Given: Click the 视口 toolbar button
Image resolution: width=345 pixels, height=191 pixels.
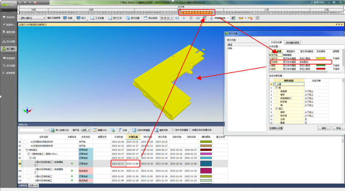Looking at the screenshot, I should click(x=81, y=18).
